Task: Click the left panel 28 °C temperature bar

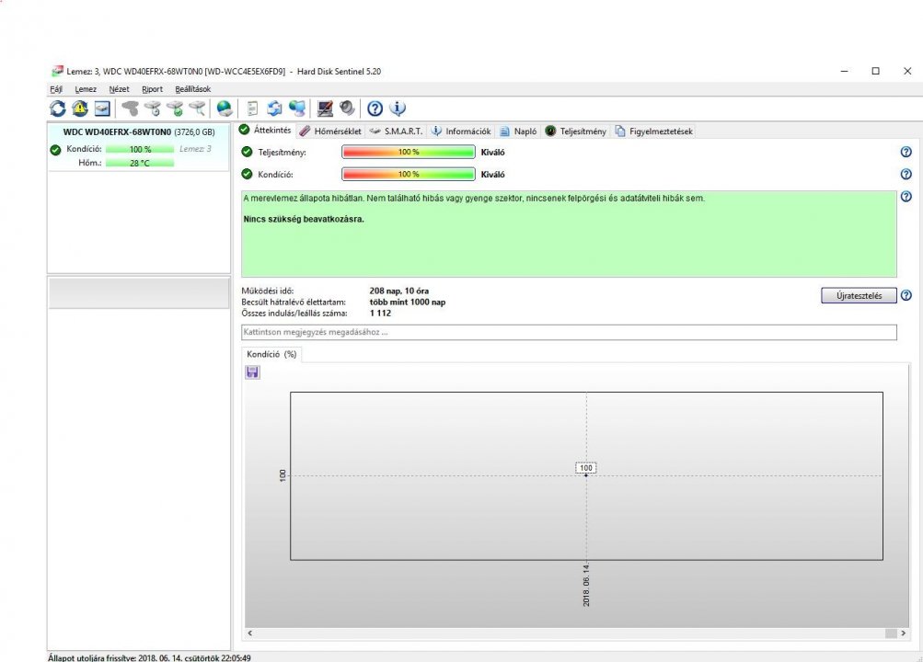Action: [140, 163]
